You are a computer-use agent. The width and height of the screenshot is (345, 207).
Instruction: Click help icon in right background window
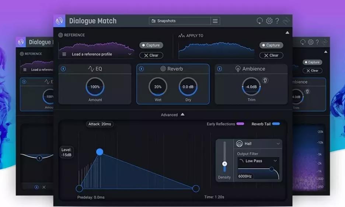(317, 42)
